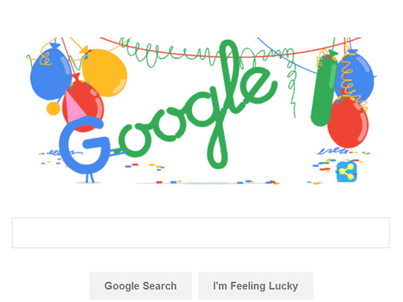Click the small round yellow balloon

pyautogui.click(x=53, y=108)
